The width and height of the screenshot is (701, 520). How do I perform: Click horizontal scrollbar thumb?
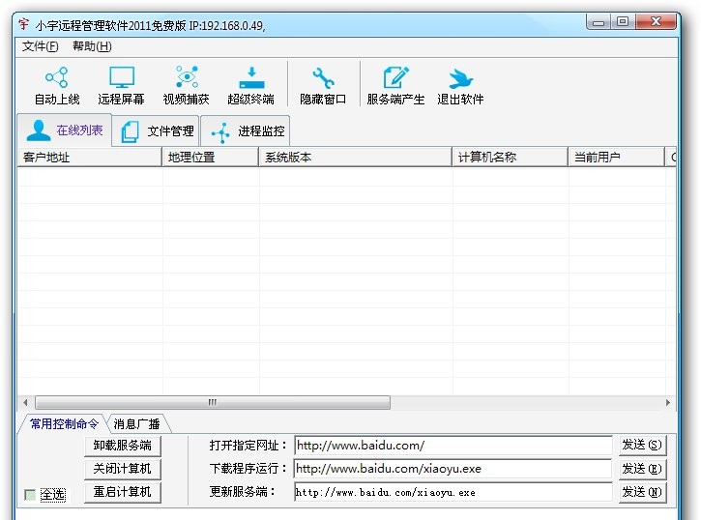pos(213,402)
